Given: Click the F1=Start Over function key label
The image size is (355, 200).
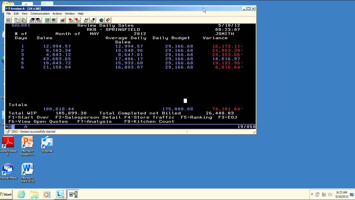Looking at the screenshot, I should pyautogui.click(x=29, y=117).
